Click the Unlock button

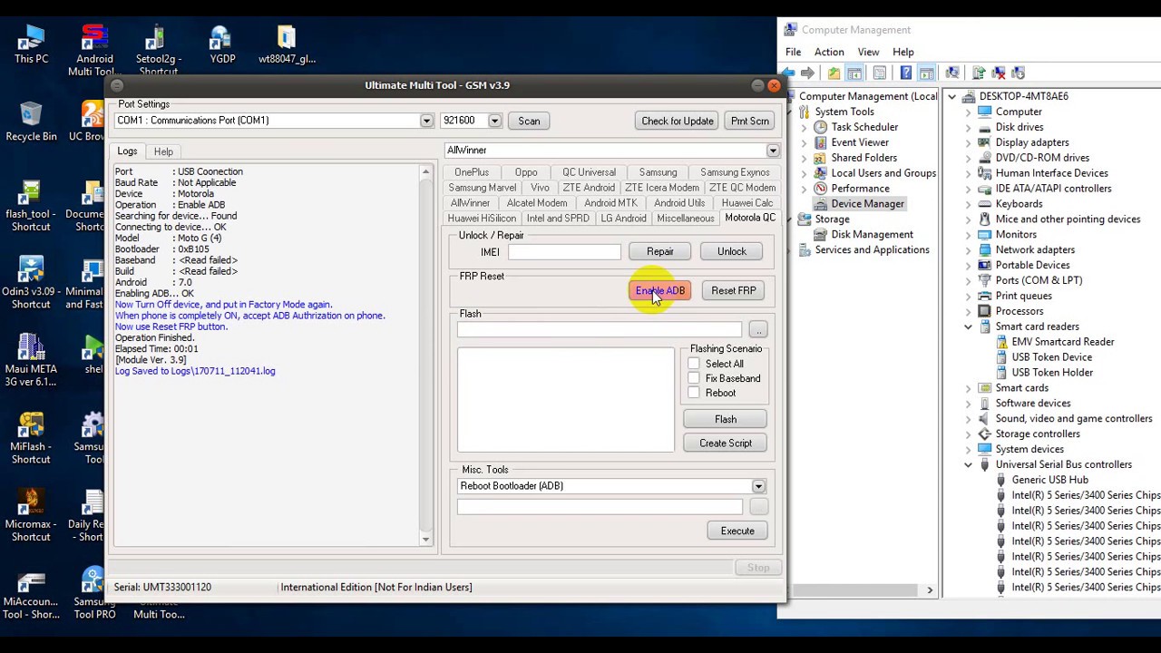point(732,251)
